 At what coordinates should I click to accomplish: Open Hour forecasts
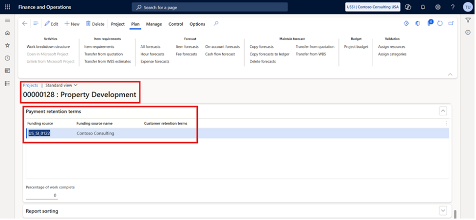[152, 54]
